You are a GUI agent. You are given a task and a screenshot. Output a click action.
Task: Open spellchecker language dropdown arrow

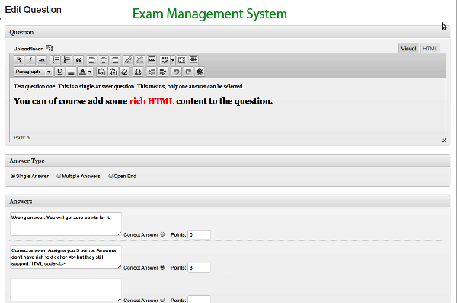(173, 60)
